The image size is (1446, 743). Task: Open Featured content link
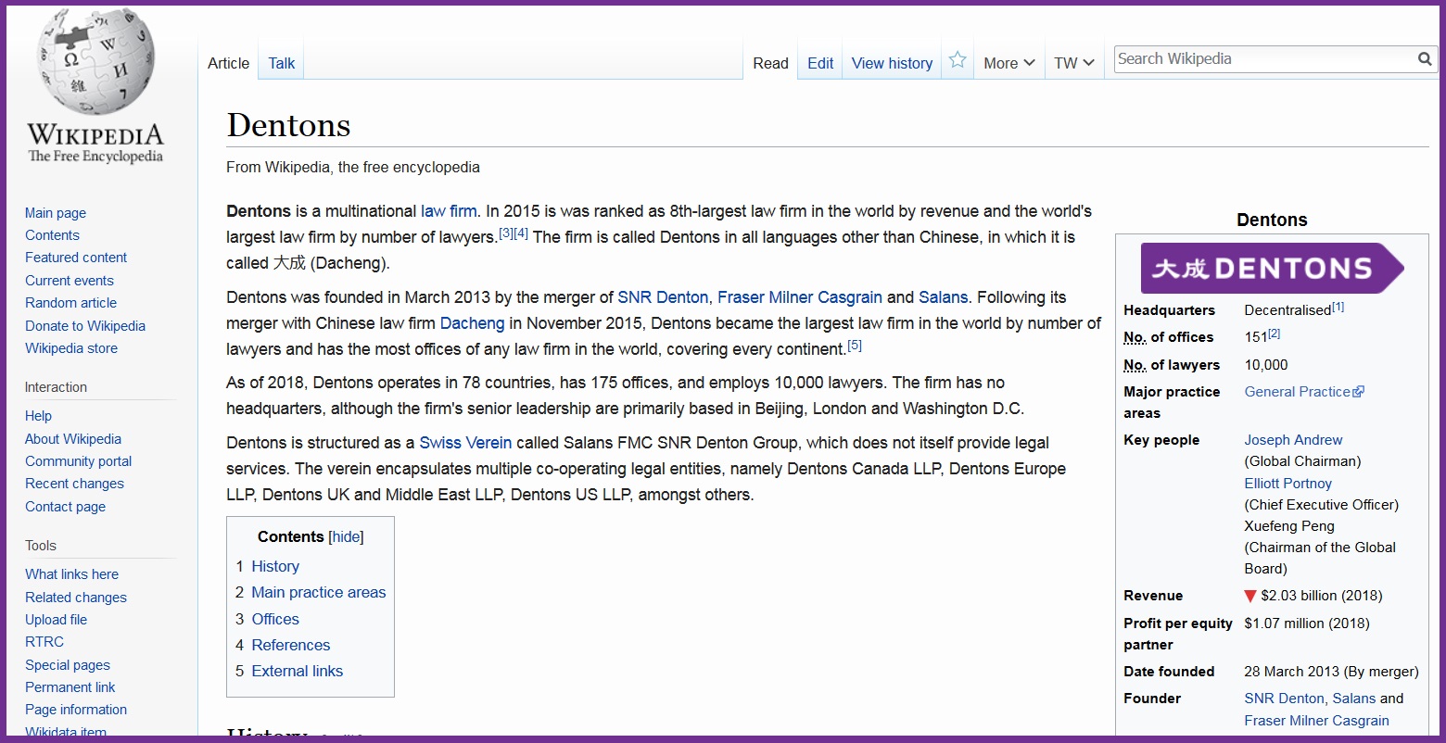[x=76, y=258]
